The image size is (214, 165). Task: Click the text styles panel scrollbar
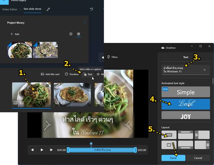pos(213,81)
